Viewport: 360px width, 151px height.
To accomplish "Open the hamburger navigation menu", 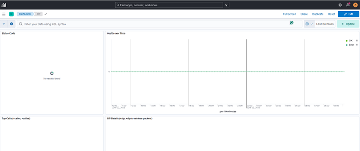I will coord(4,14).
